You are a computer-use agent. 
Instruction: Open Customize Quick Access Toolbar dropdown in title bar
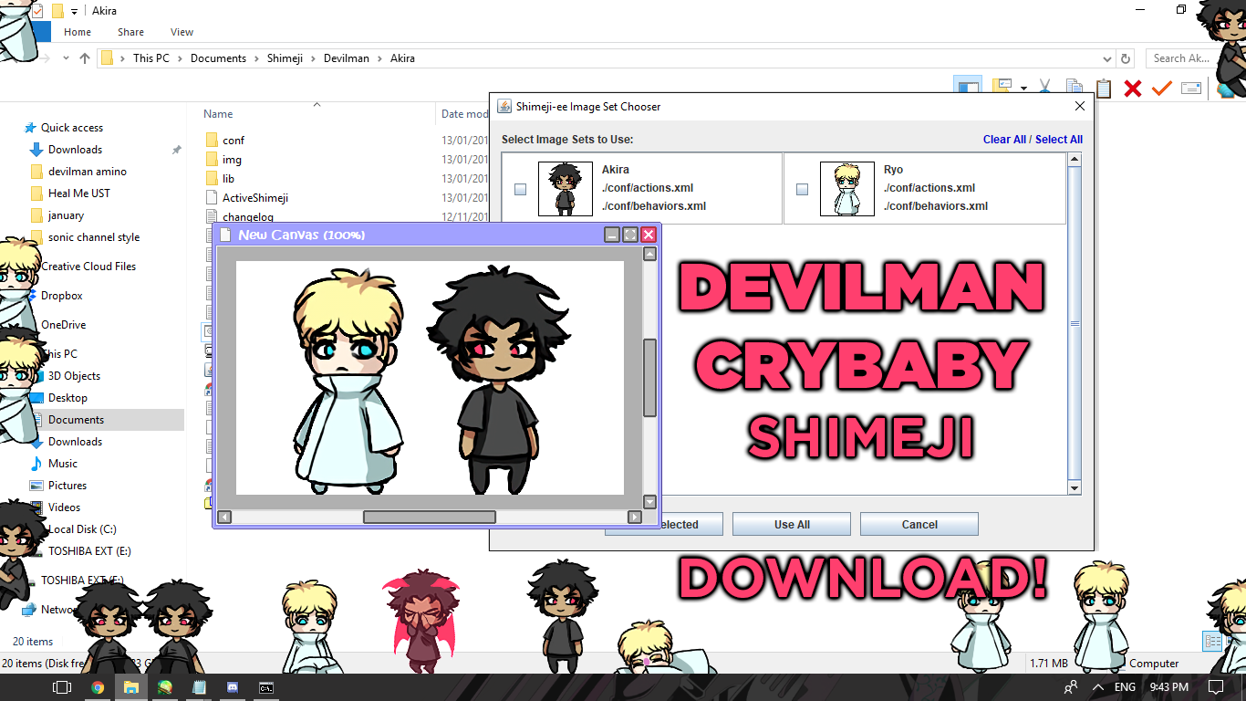coord(74,12)
